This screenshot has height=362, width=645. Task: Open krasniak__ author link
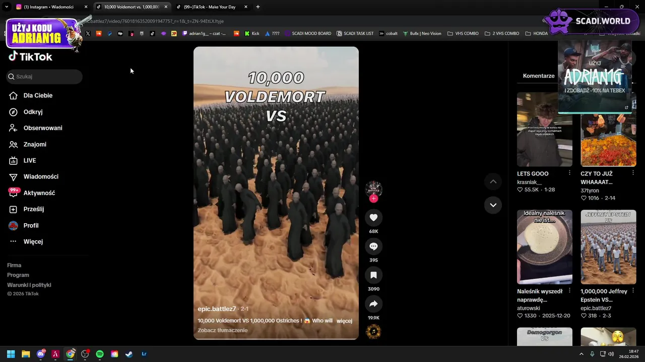pos(529,182)
